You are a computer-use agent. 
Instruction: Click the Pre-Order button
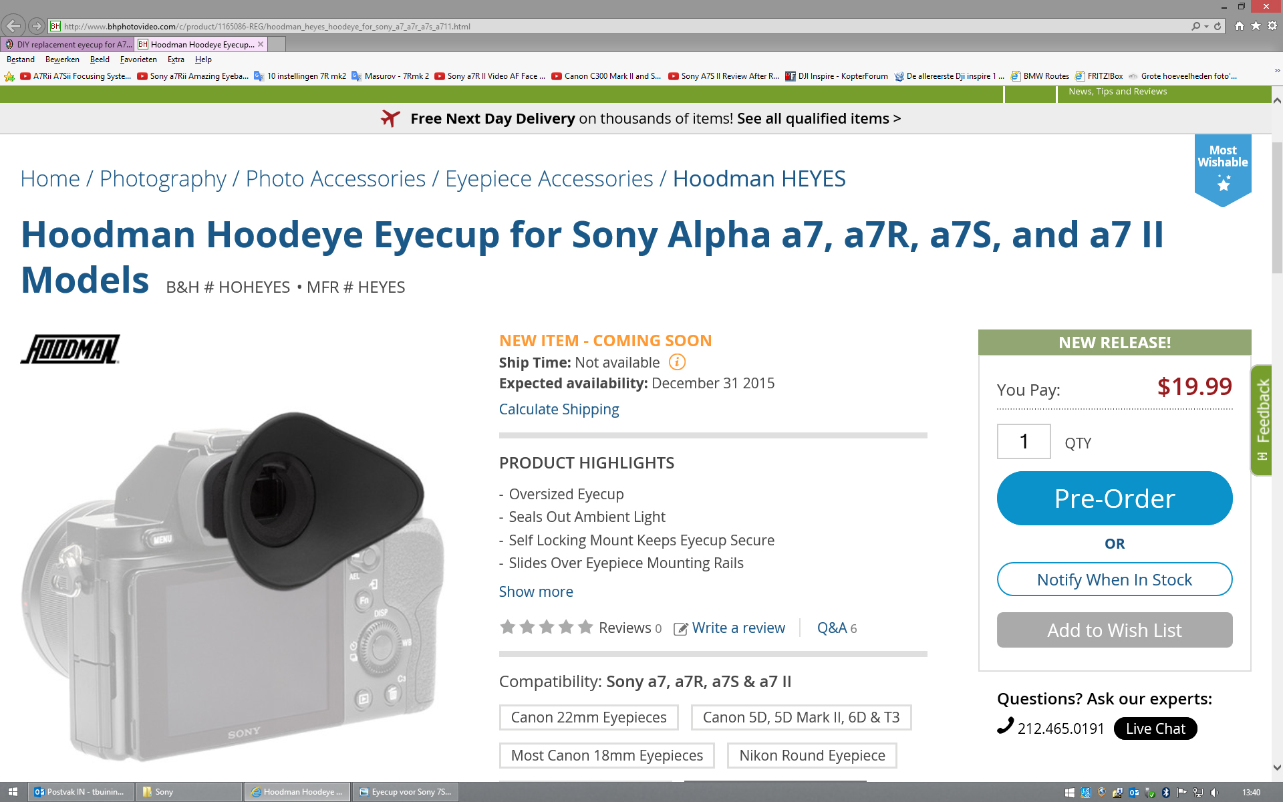(x=1114, y=498)
